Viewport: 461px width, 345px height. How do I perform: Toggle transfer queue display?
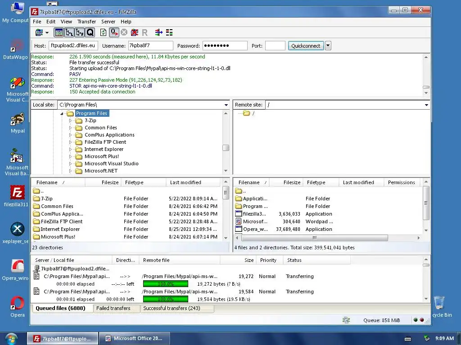click(90, 32)
